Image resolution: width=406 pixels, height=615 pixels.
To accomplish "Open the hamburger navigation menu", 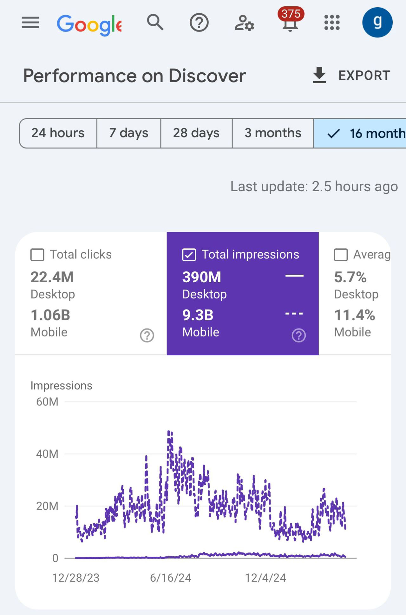I will coord(30,23).
